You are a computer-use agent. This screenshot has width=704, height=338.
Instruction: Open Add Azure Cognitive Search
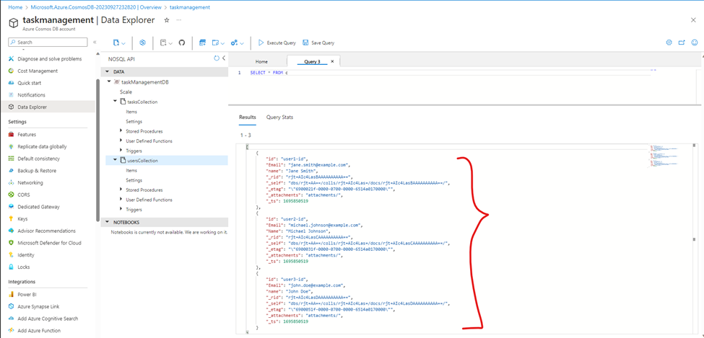click(x=48, y=319)
